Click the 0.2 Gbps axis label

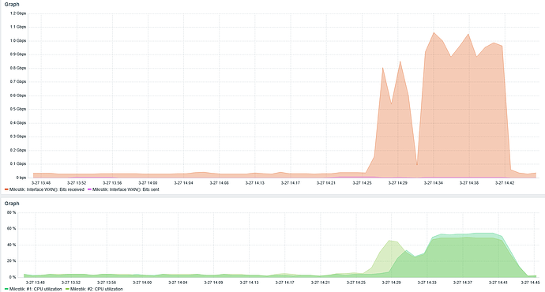click(18, 150)
